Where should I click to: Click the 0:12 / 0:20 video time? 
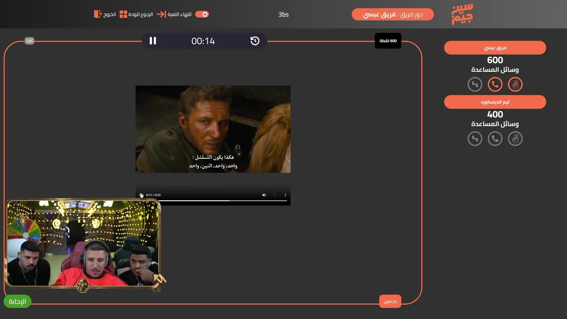(153, 195)
